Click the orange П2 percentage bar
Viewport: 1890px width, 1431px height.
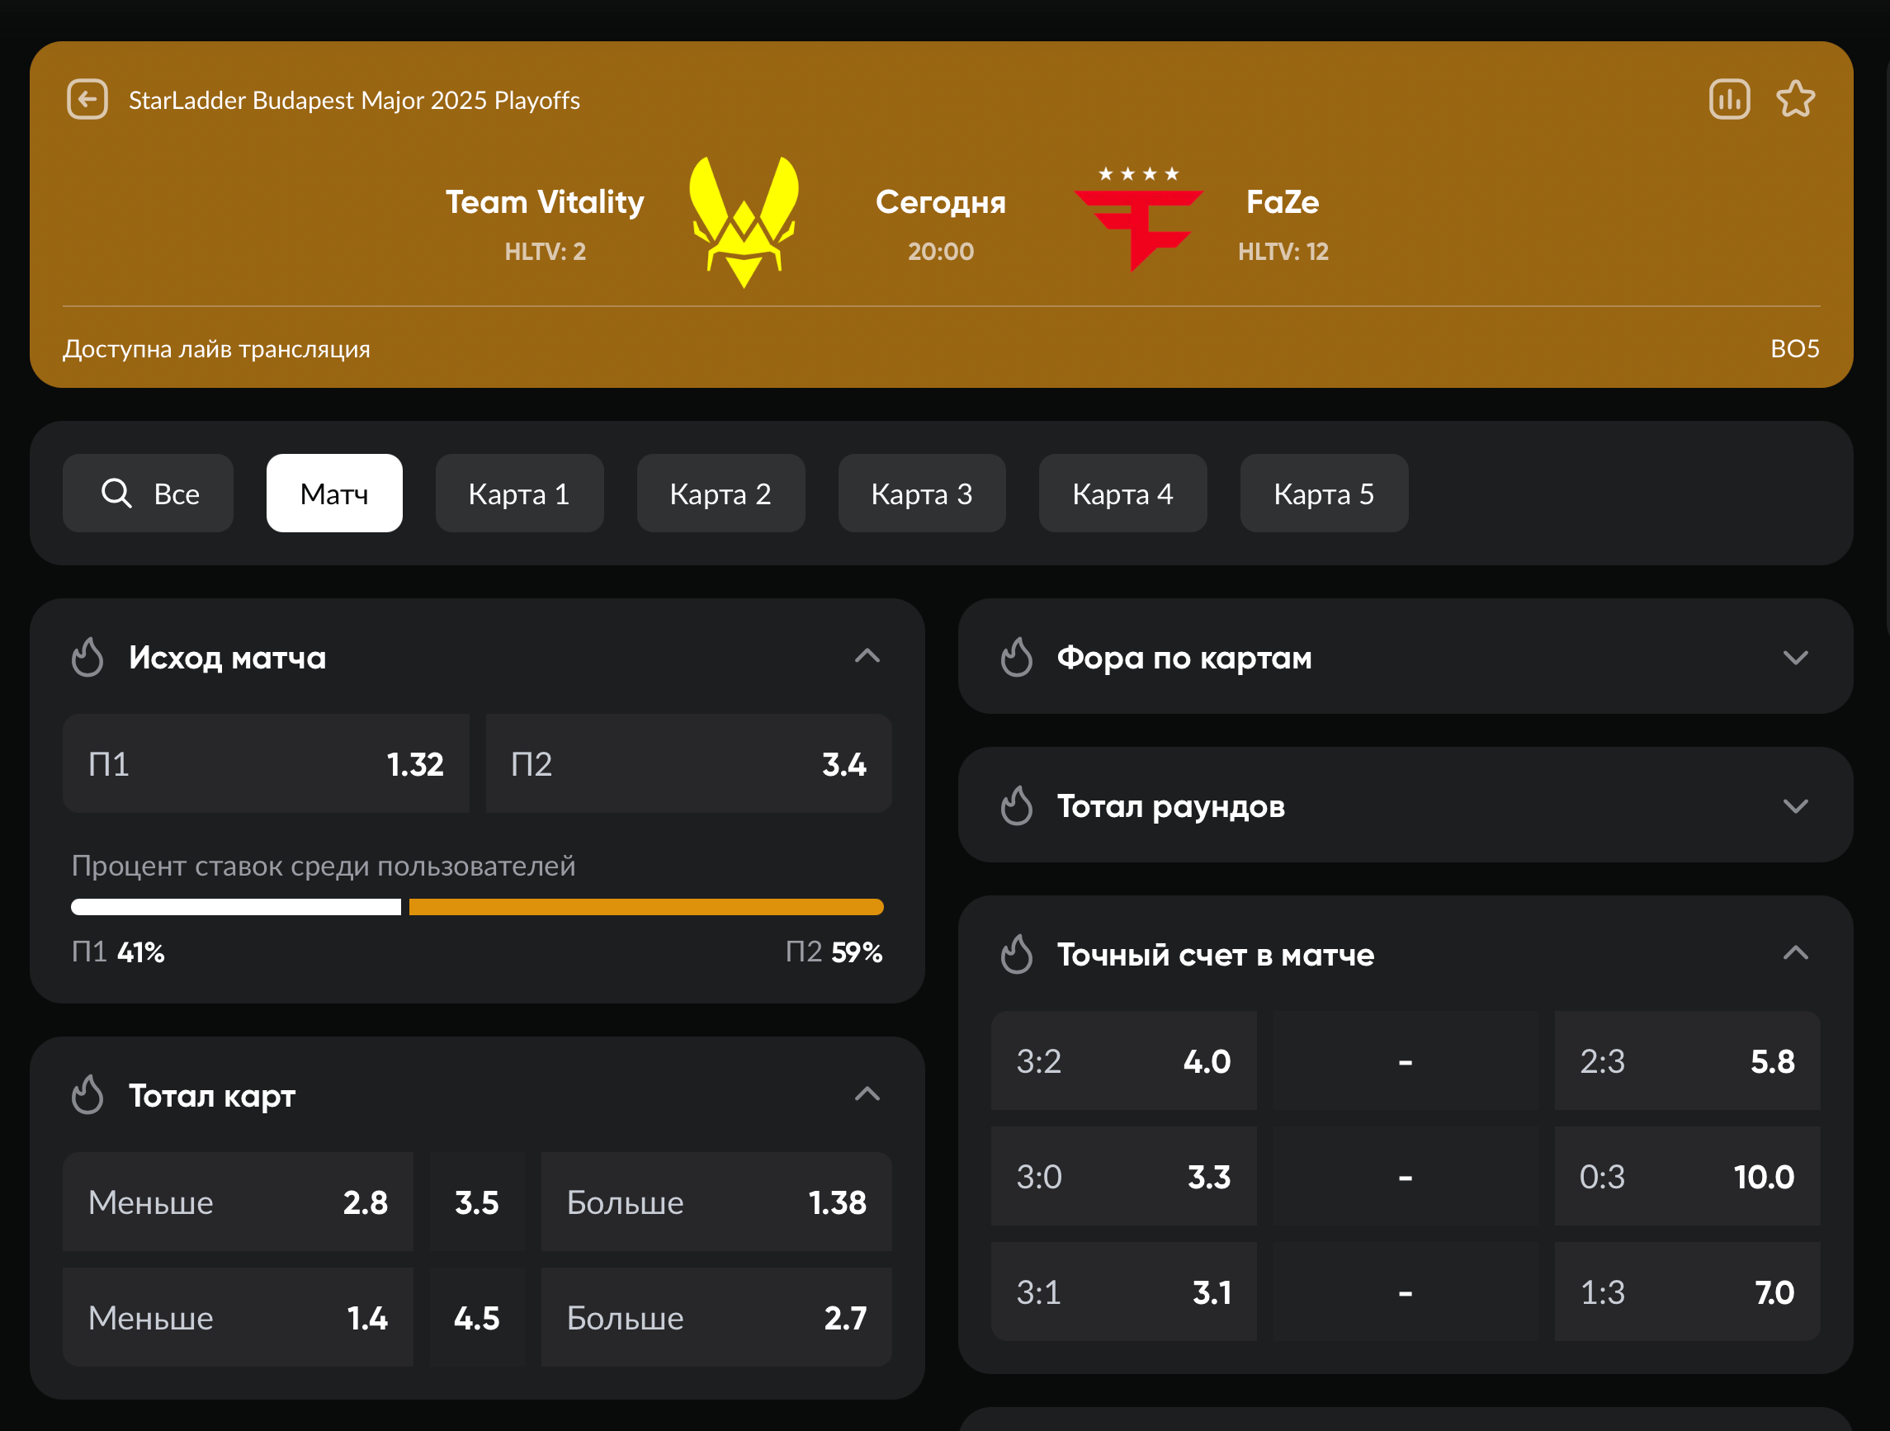pos(645,907)
